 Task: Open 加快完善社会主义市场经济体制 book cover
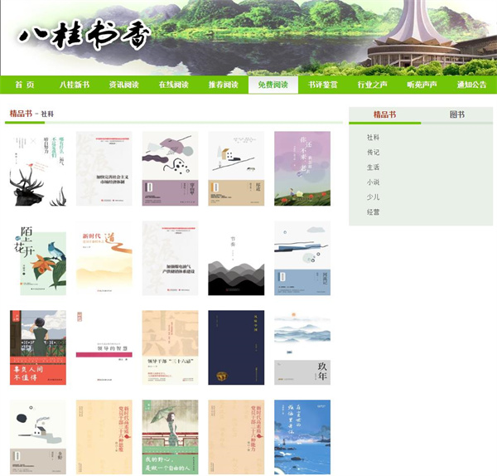[104, 168]
